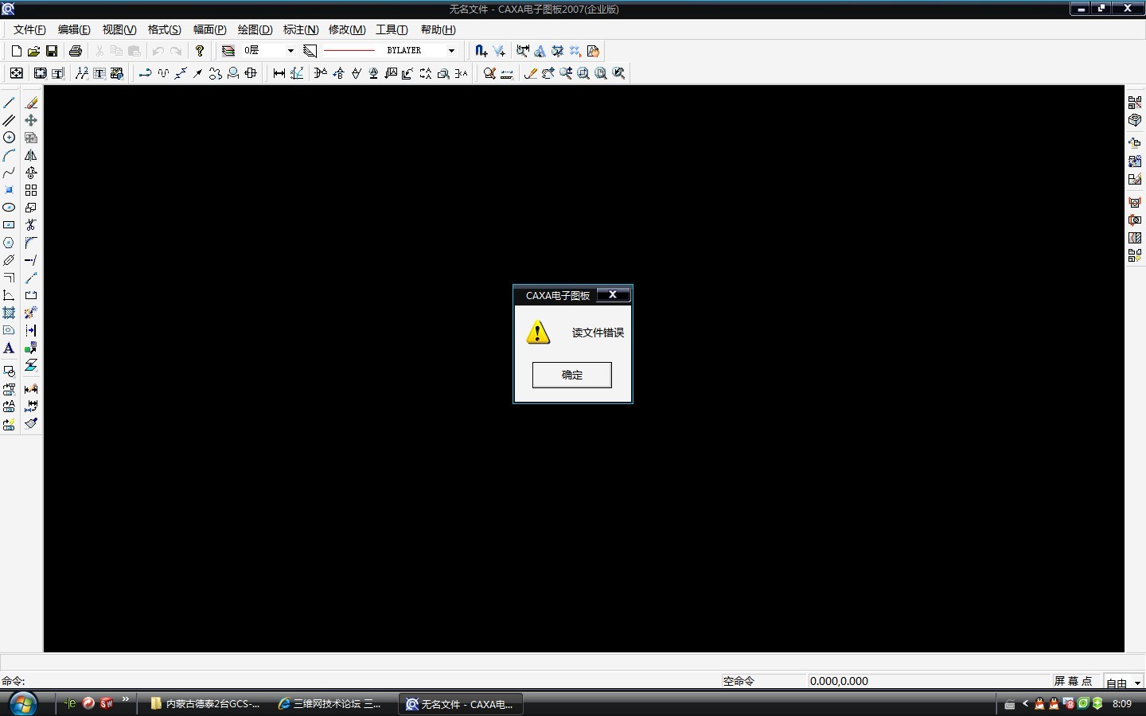Screen dimensions: 1146x716
Task: Open the Windows Start button
Action: point(22,703)
